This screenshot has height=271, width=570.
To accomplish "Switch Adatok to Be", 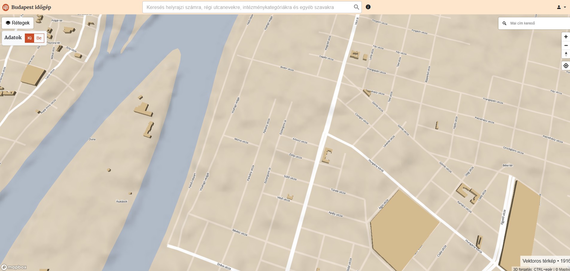I will (x=39, y=38).
